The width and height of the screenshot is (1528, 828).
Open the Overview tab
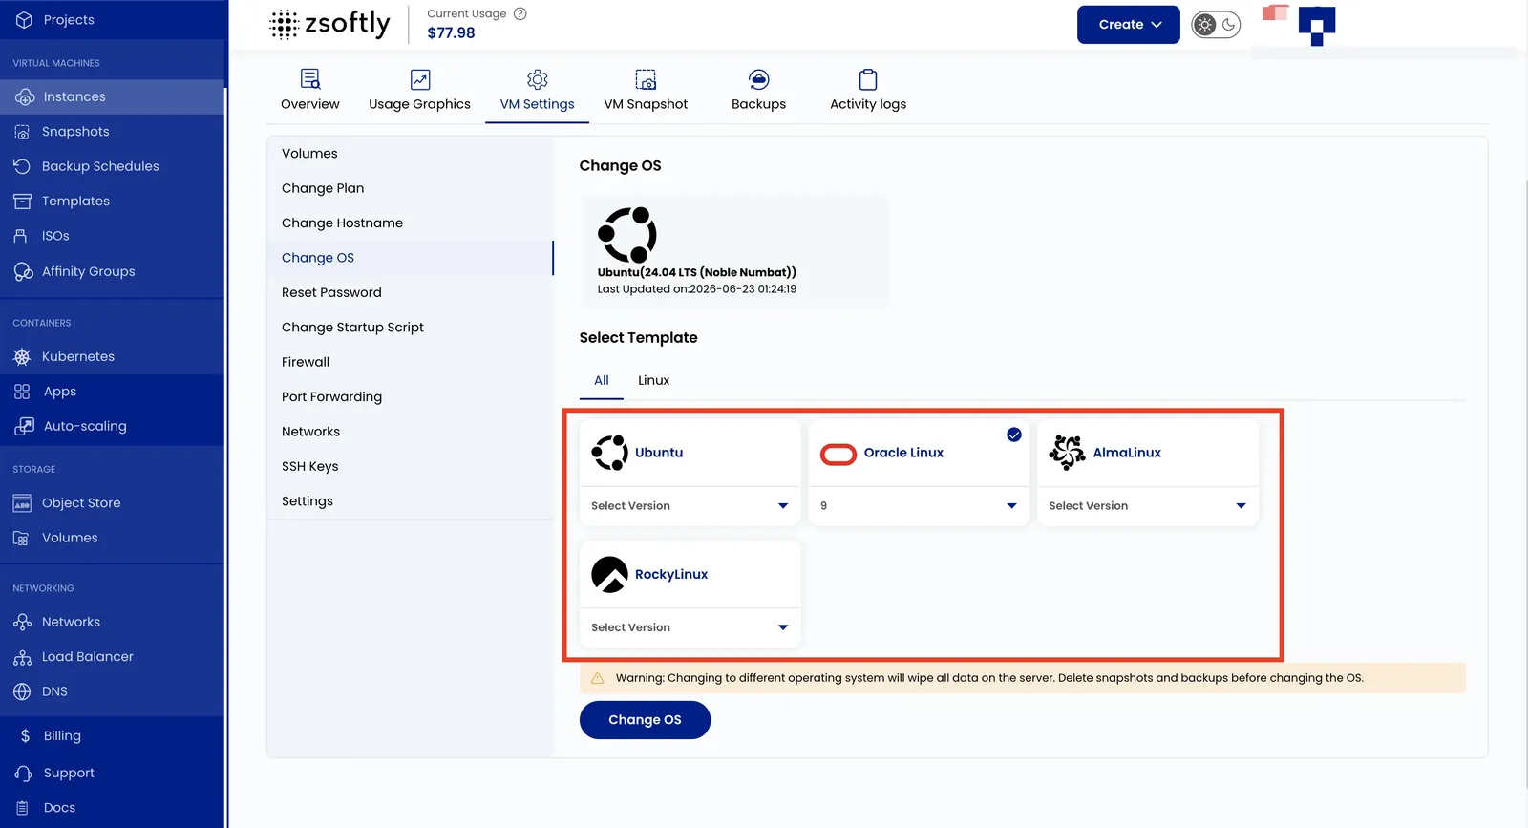pos(310,91)
